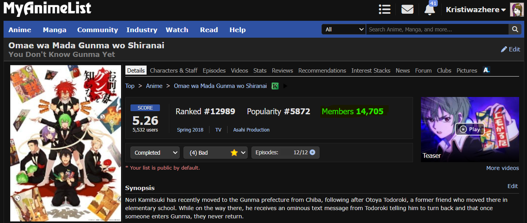Viewport: 527px width, 223px height.
Task: Click Anime breadcrumb link
Action: (154, 86)
